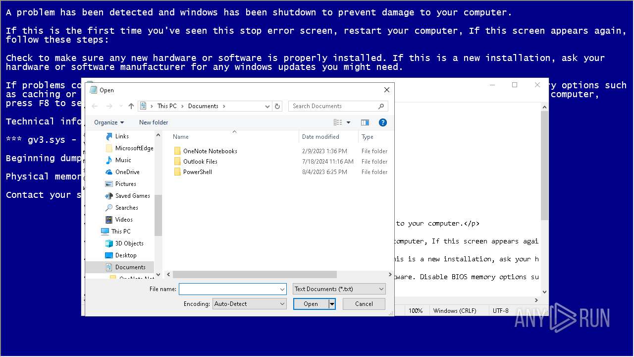
Task: Click the MicrosoftEdge folder icon
Action: click(x=109, y=148)
